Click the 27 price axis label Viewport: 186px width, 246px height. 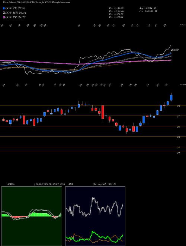(x=178, y=117)
